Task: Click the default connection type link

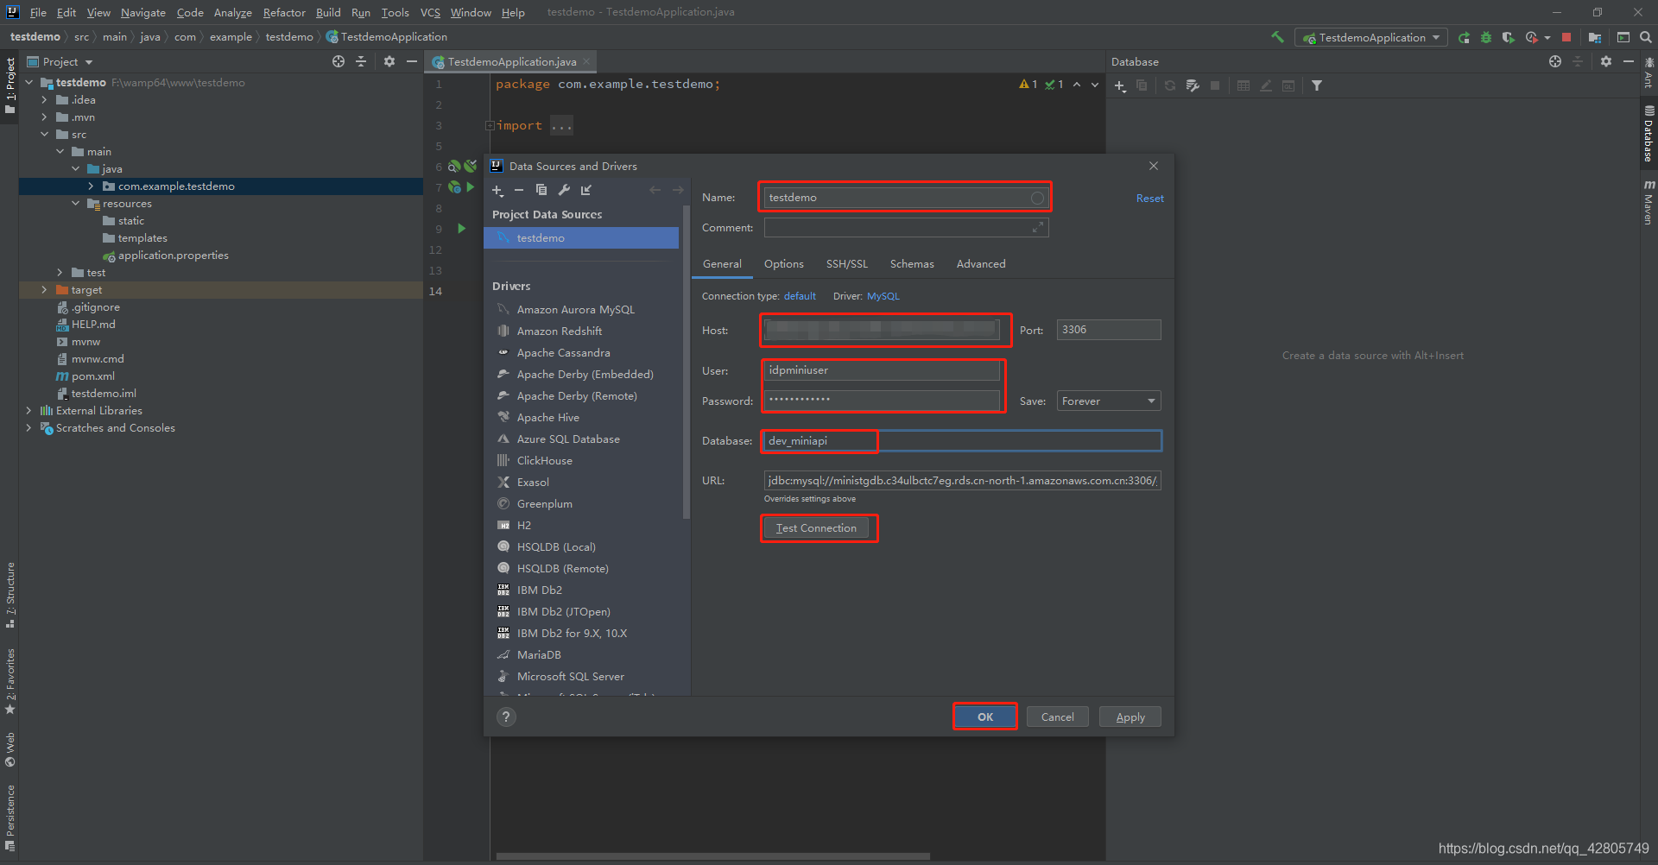Action: point(800,296)
